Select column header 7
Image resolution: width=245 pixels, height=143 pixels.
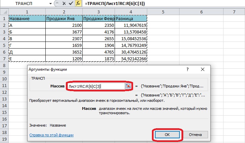tap(234, 12)
